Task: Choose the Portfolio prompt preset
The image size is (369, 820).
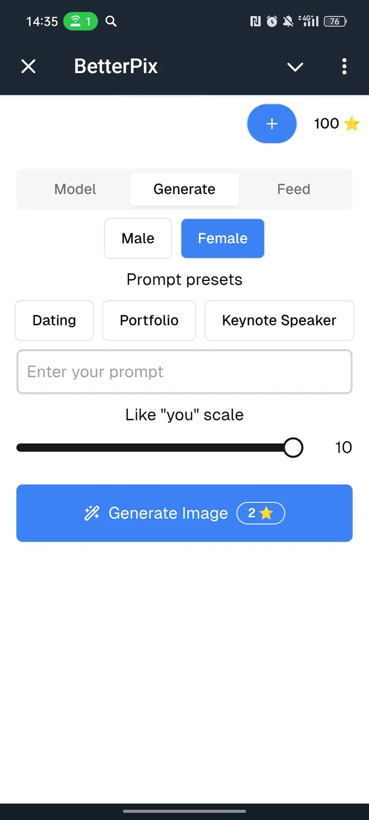Action: 149,320
